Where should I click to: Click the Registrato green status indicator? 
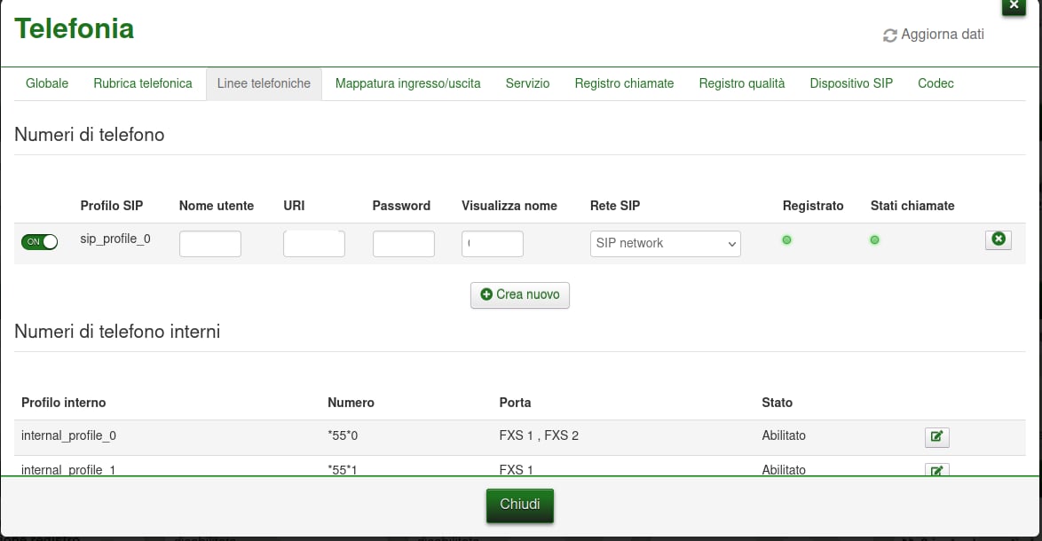point(786,240)
